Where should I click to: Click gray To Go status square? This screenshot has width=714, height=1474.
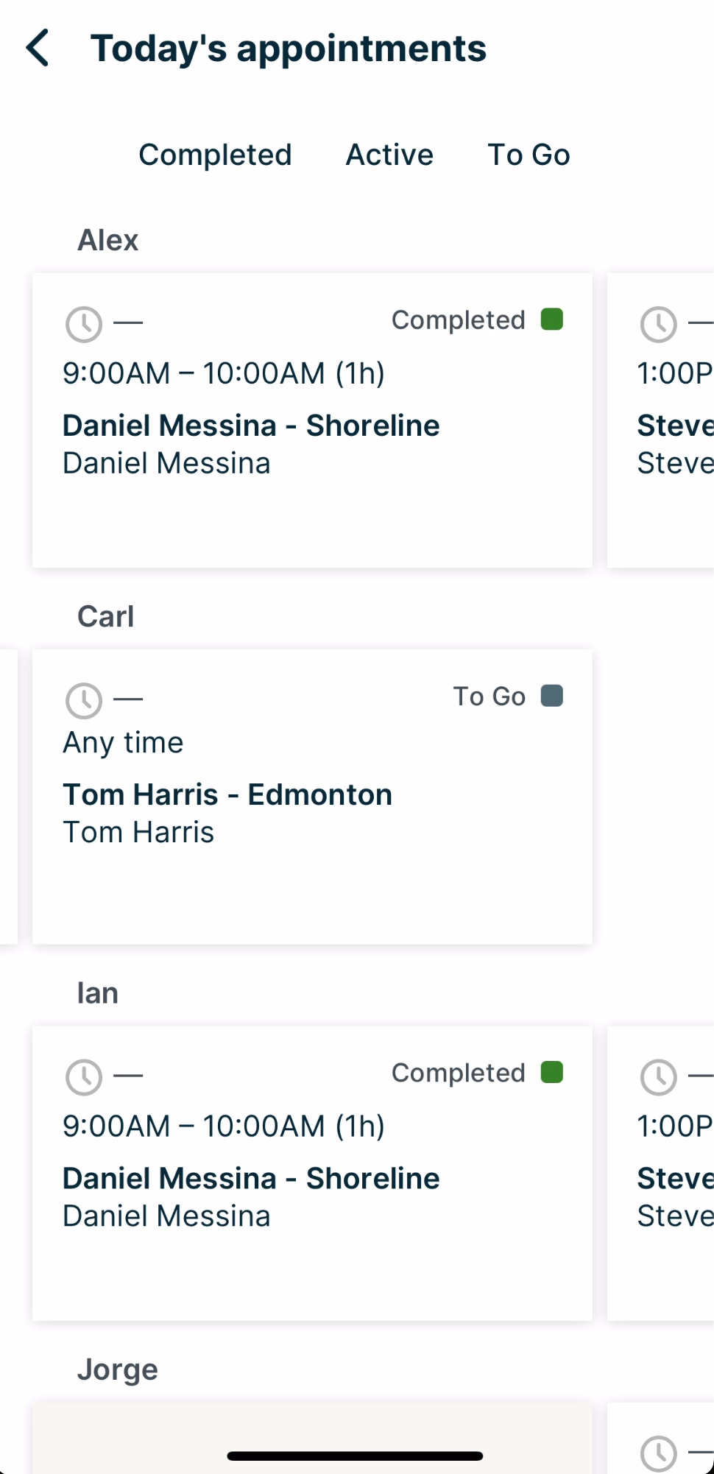(x=551, y=696)
